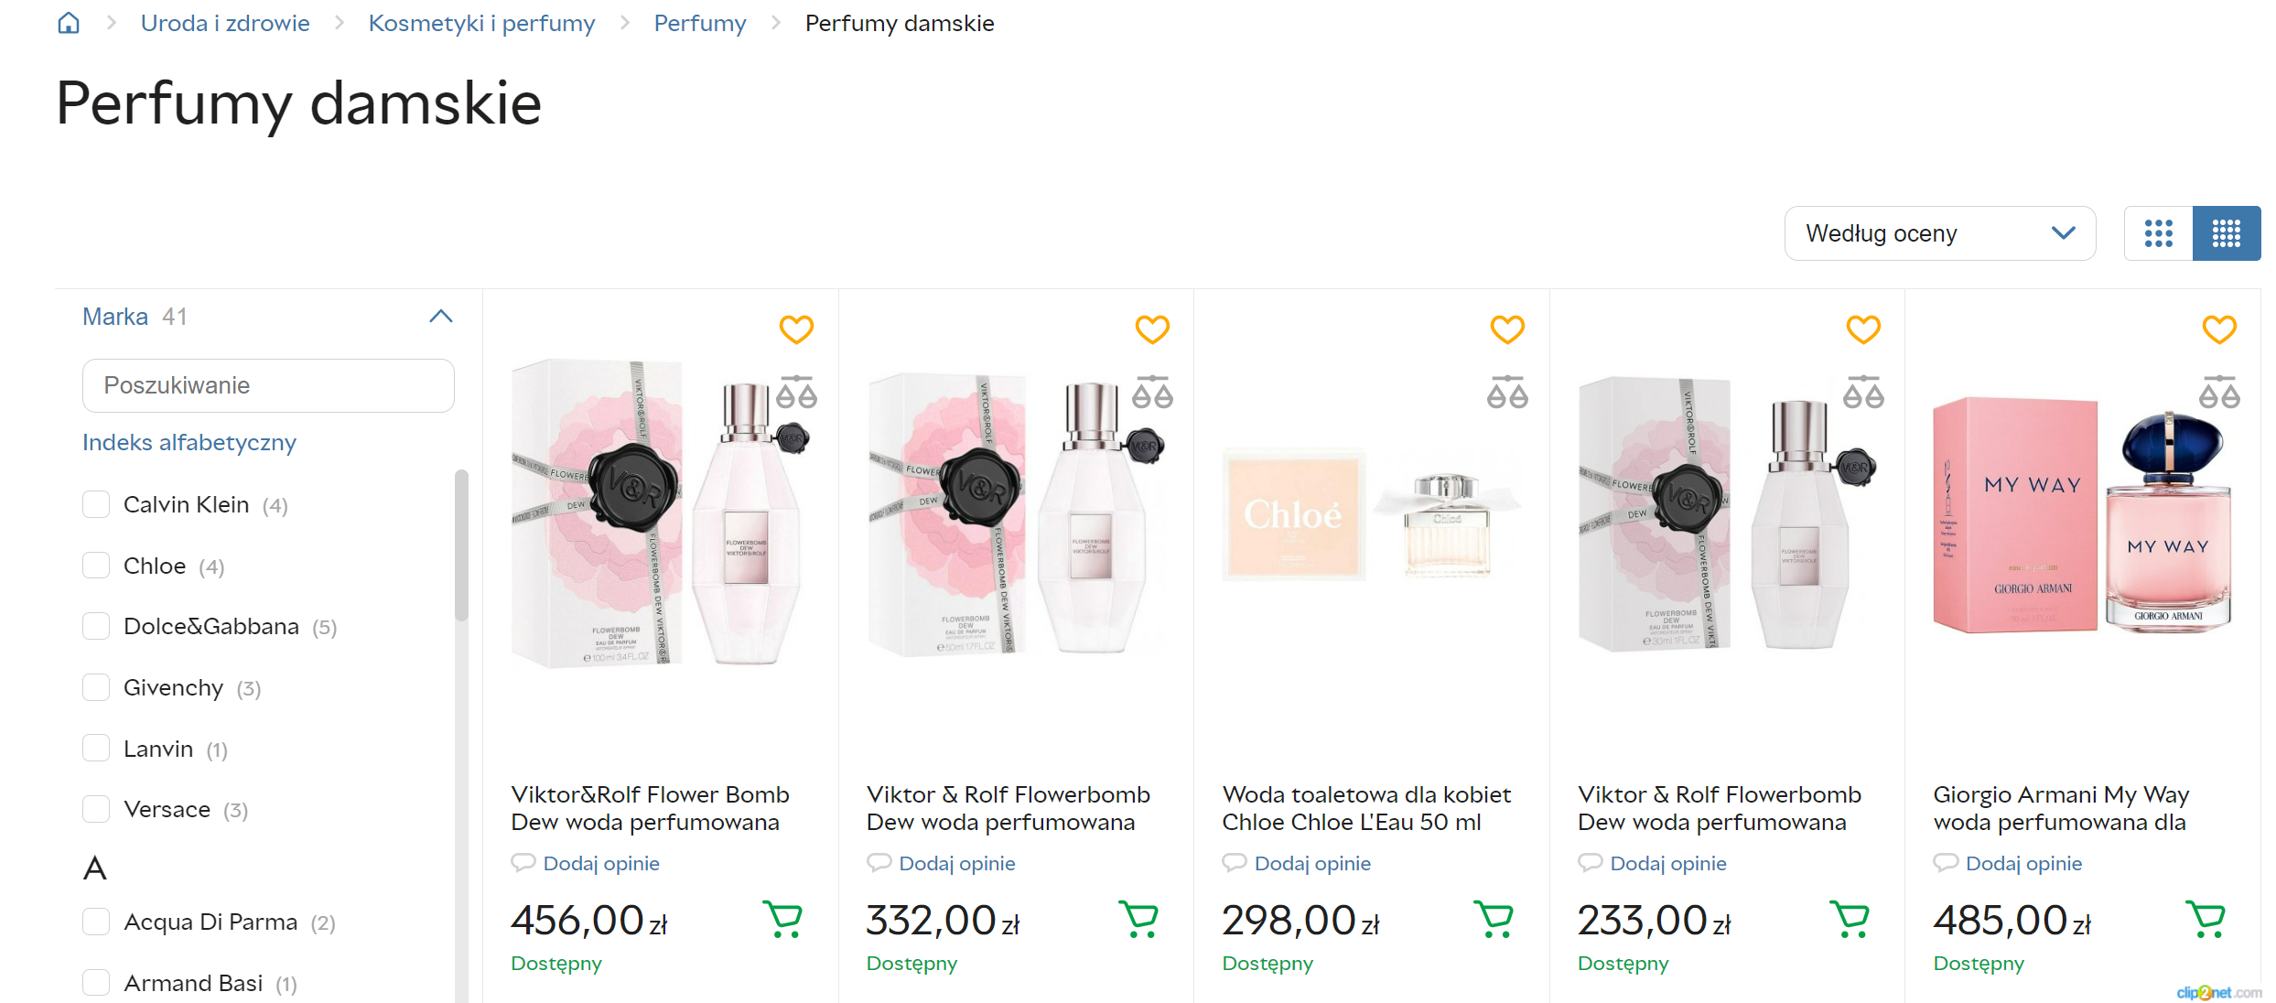Select the Acqua Di Parma brand filter
The image size is (2276, 1003).
[x=96, y=922]
